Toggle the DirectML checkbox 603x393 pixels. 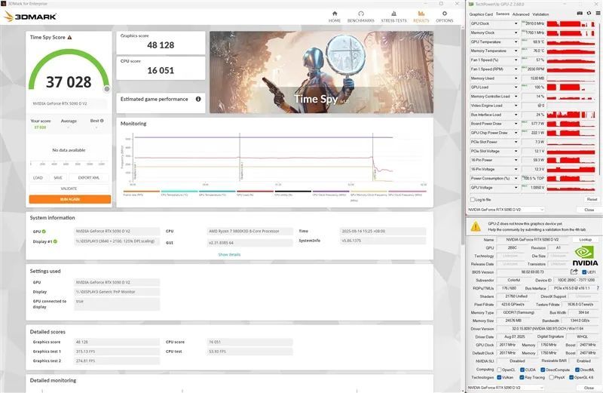(577, 370)
